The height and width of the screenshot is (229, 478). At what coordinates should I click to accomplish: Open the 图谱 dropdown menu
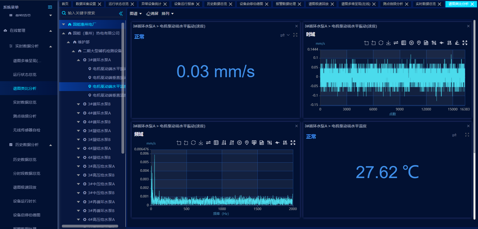[x=136, y=14]
